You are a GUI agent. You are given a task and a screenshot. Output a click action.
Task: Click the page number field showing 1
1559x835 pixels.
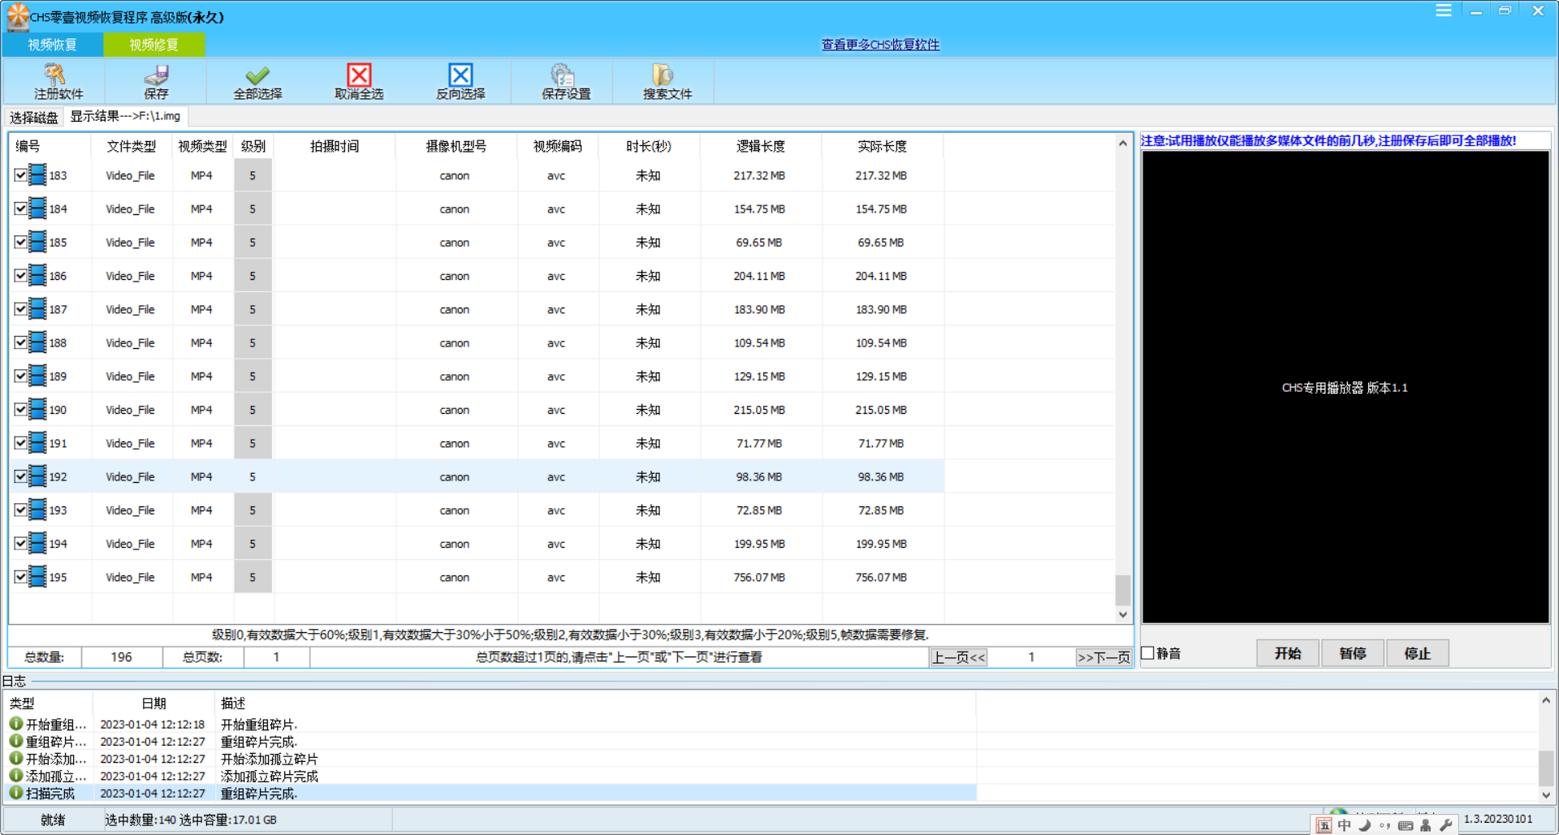[1031, 657]
